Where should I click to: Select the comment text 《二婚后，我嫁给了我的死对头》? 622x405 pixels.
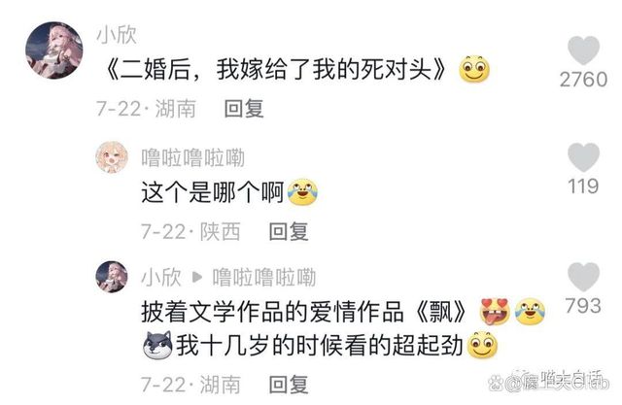275,69
